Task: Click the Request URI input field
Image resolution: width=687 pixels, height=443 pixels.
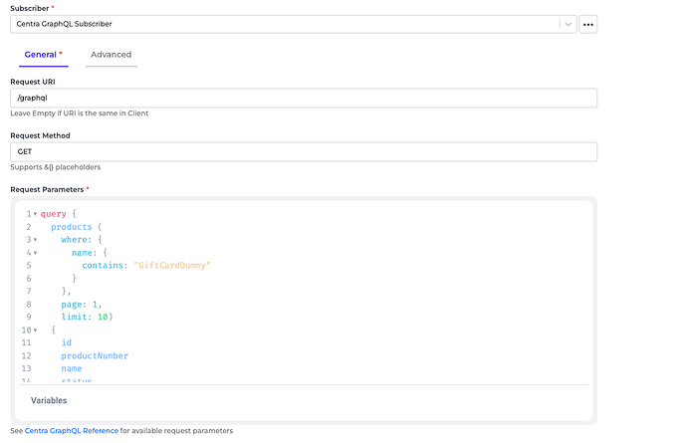Action: tap(304, 98)
